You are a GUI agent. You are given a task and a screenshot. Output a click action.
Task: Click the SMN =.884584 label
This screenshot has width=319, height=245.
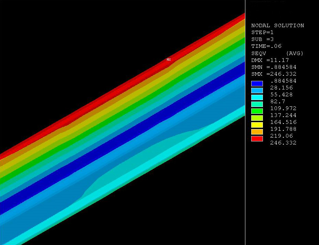274,67
